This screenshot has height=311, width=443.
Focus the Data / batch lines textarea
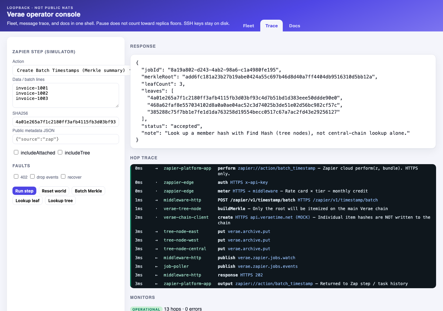click(x=66, y=95)
